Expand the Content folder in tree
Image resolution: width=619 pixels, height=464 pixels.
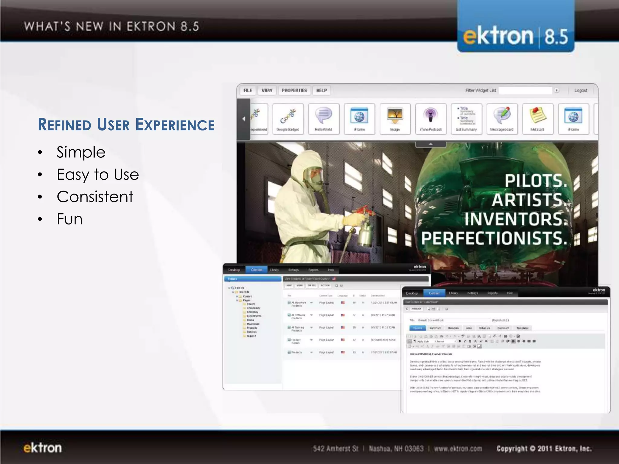click(237, 296)
